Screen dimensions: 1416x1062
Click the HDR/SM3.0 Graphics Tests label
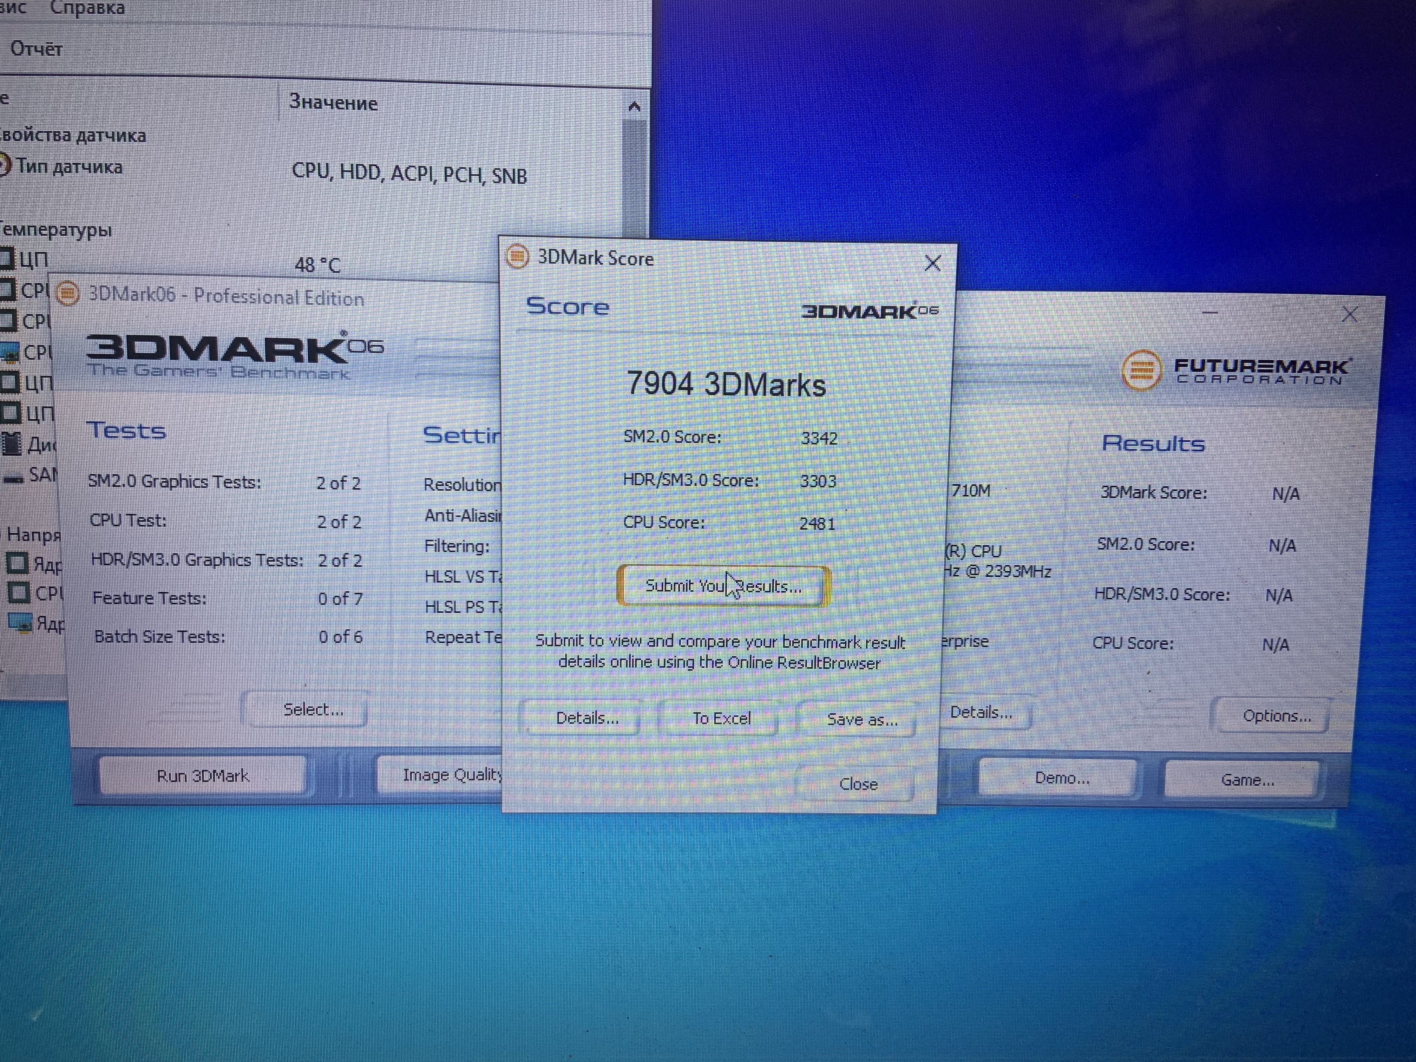[x=197, y=560]
